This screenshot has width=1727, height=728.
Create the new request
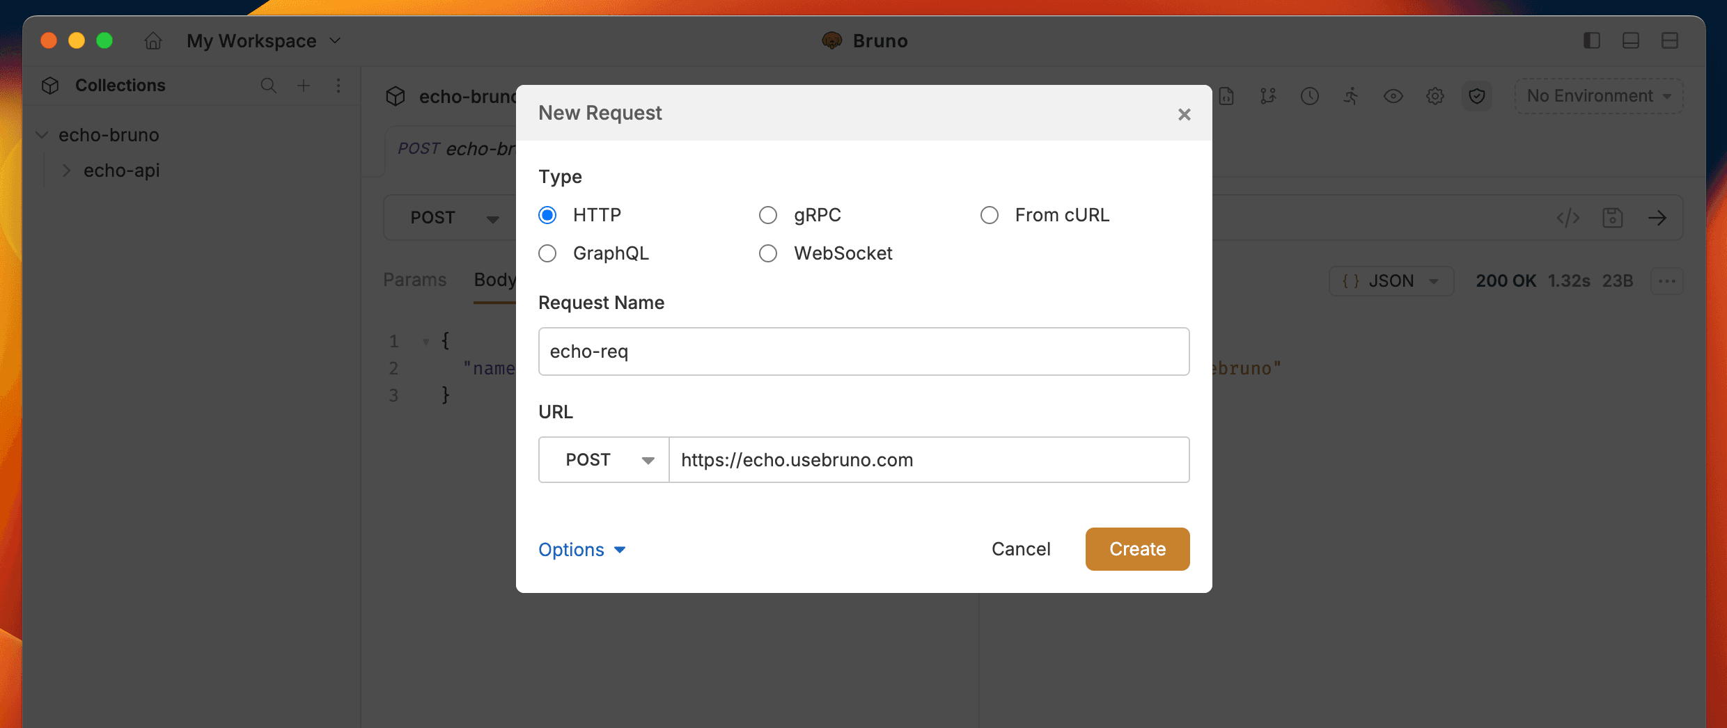click(x=1136, y=549)
